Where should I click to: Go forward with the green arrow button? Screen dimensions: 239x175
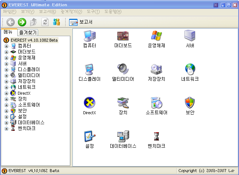pyautogui.click(x=22, y=22)
